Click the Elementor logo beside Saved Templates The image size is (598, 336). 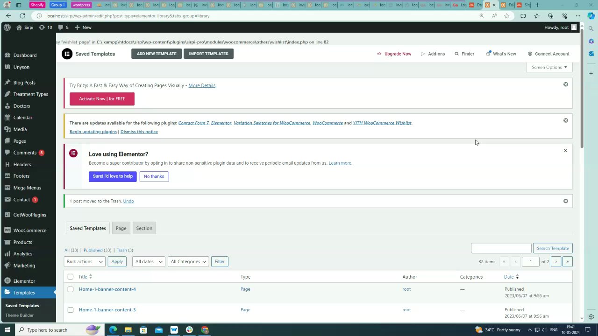(x=67, y=54)
